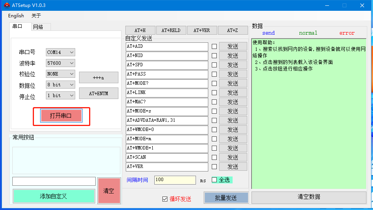Open the 校验位 NONE dropdown
The width and height of the screenshot is (373, 210).
coord(61,74)
